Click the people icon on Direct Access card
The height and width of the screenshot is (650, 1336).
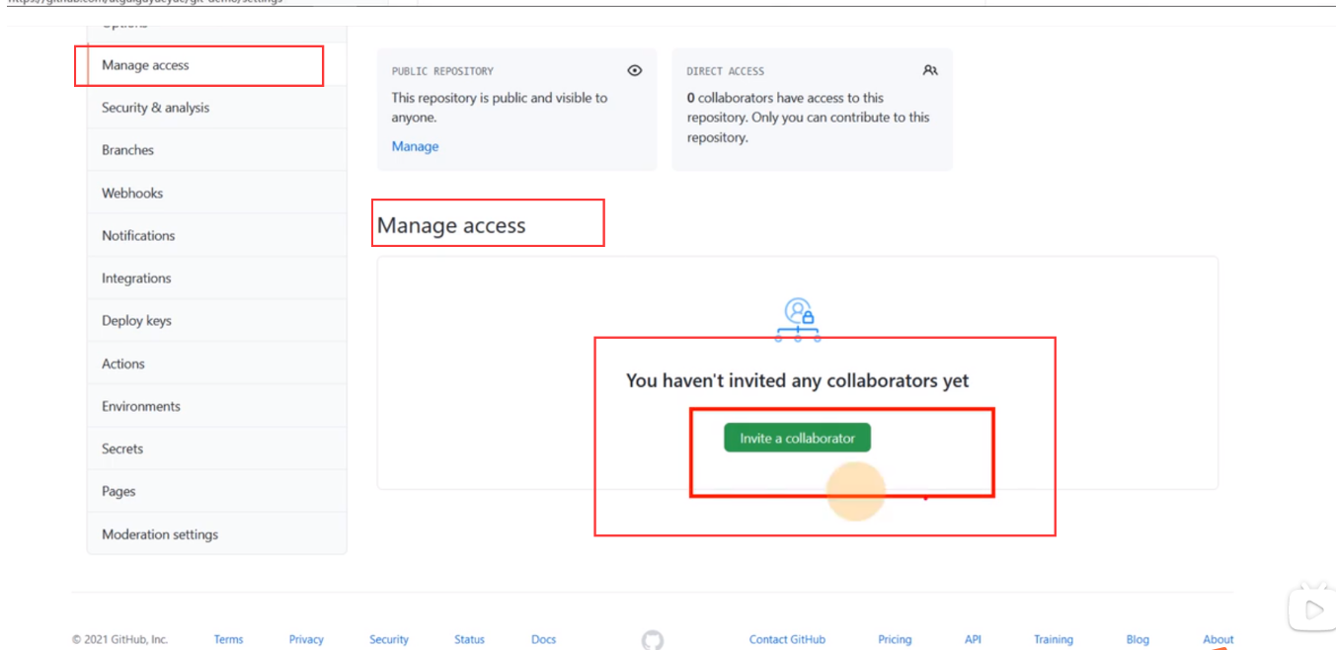[x=930, y=70]
